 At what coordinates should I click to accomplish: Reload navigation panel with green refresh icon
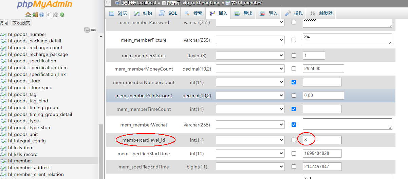pos(62,15)
